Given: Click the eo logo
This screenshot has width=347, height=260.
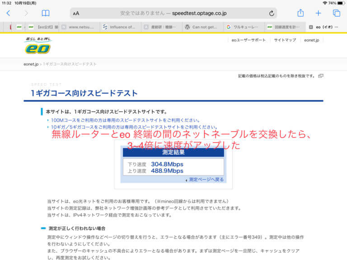Looking at the screenshot, I should 38,46.
